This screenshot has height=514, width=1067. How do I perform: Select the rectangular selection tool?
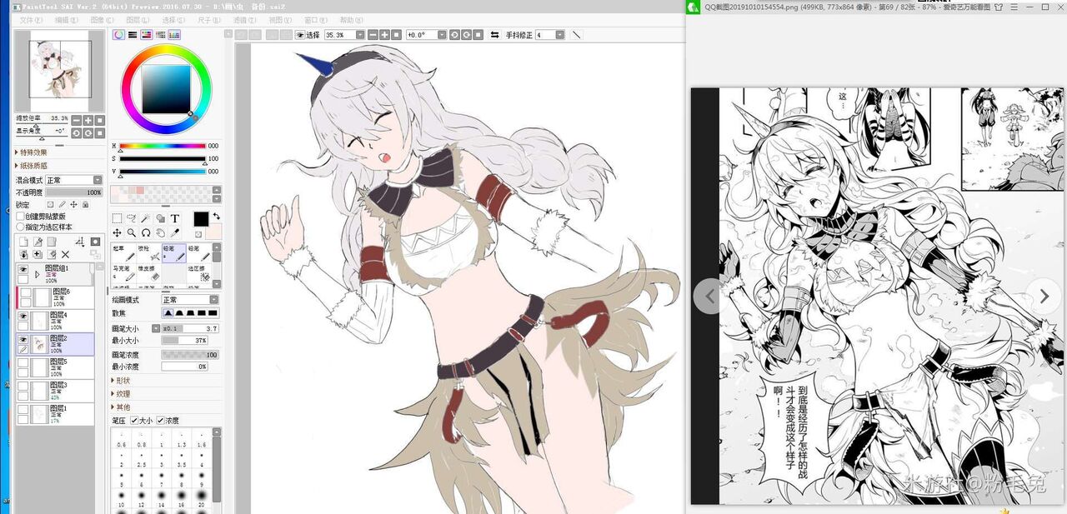[117, 218]
